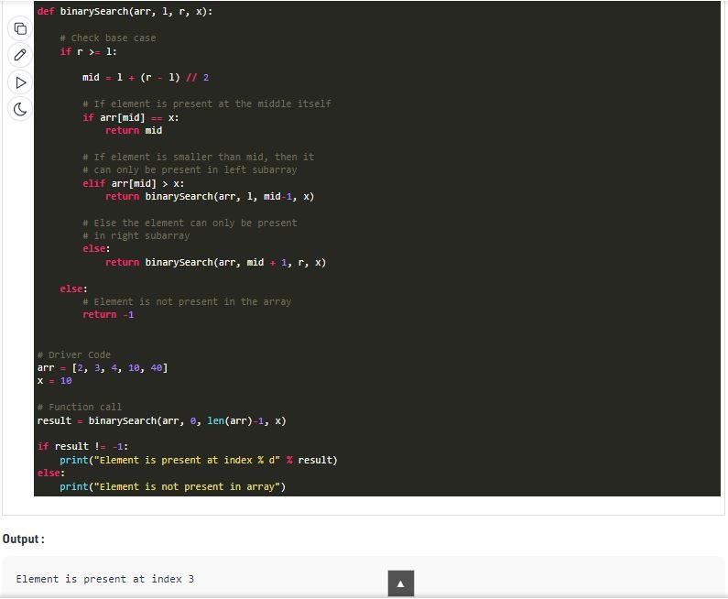The height and width of the screenshot is (599, 728).
Task: Click the 'if arr[mid] == x:' line
Action: pos(130,117)
